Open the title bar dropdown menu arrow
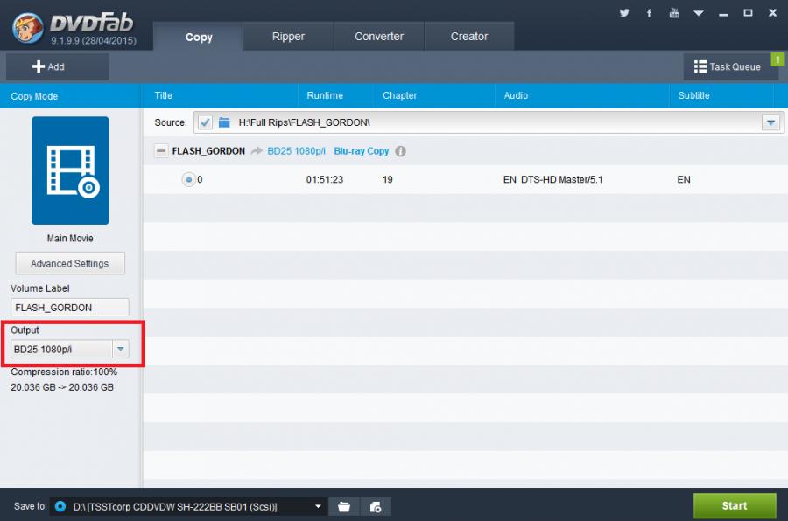Image resolution: width=788 pixels, height=521 pixels. point(699,14)
